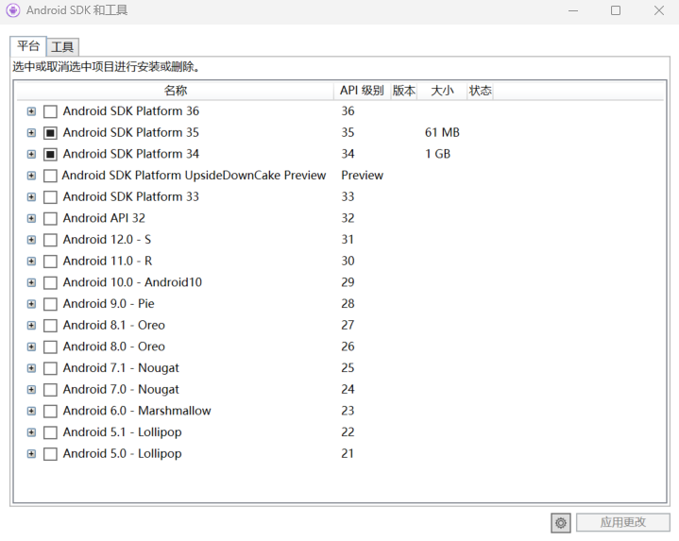The height and width of the screenshot is (541, 679).
Task: Minimize the Android SDK window
Action: (573, 10)
